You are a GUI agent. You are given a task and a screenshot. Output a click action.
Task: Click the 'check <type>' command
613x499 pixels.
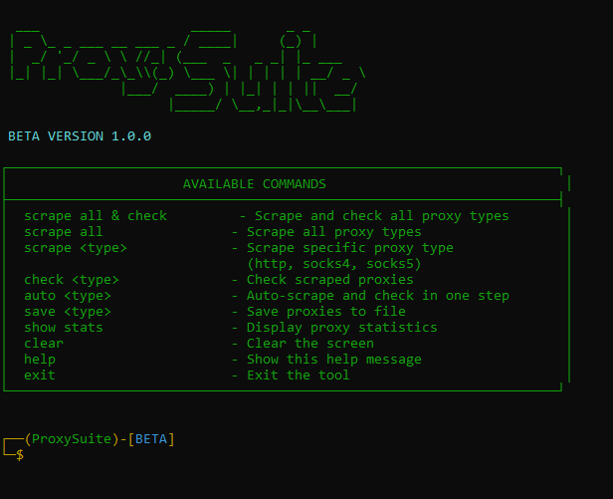(72, 280)
